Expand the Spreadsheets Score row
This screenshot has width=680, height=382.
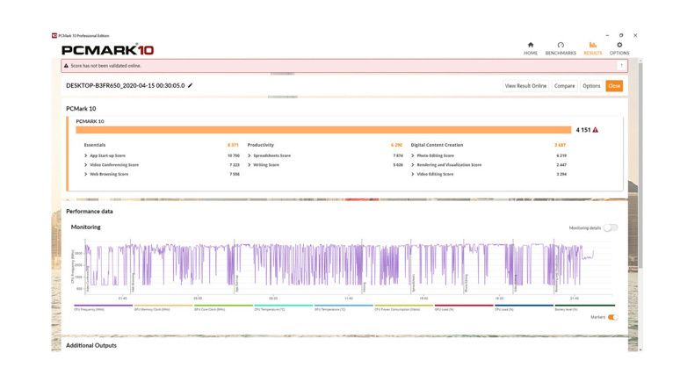pos(250,155)
